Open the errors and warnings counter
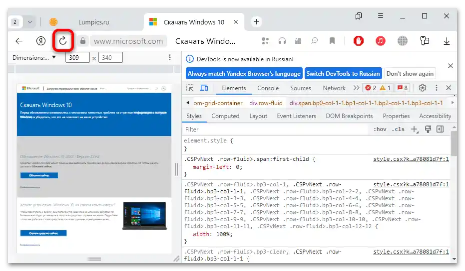 [x=378, y=88]
